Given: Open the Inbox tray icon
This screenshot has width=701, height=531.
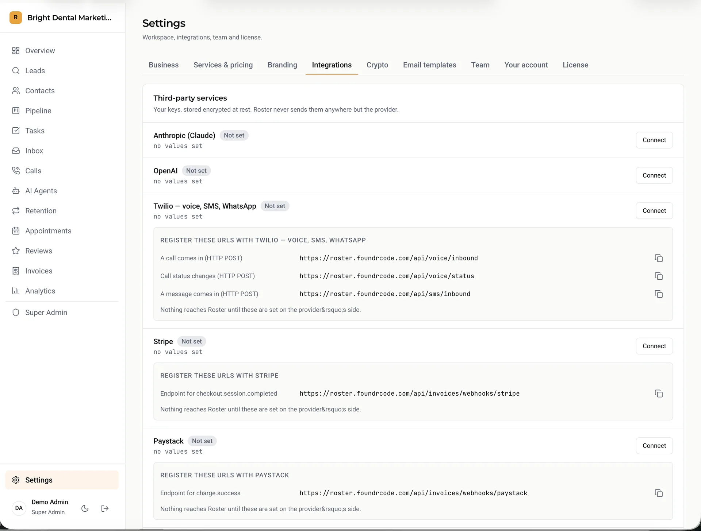Looking at the screenshot, I should 16,151.
